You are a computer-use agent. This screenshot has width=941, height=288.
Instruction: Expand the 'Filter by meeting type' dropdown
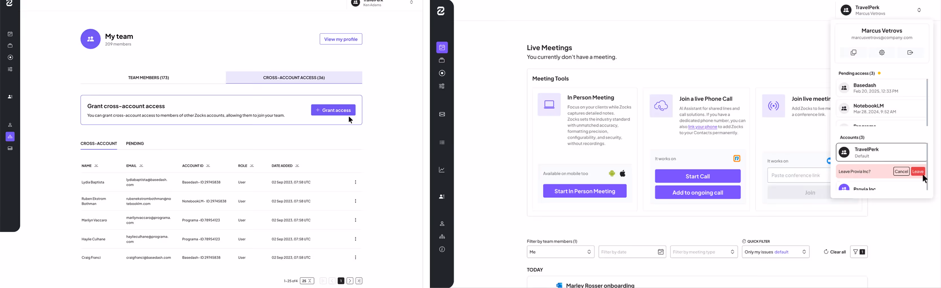[x=703, y=252]
